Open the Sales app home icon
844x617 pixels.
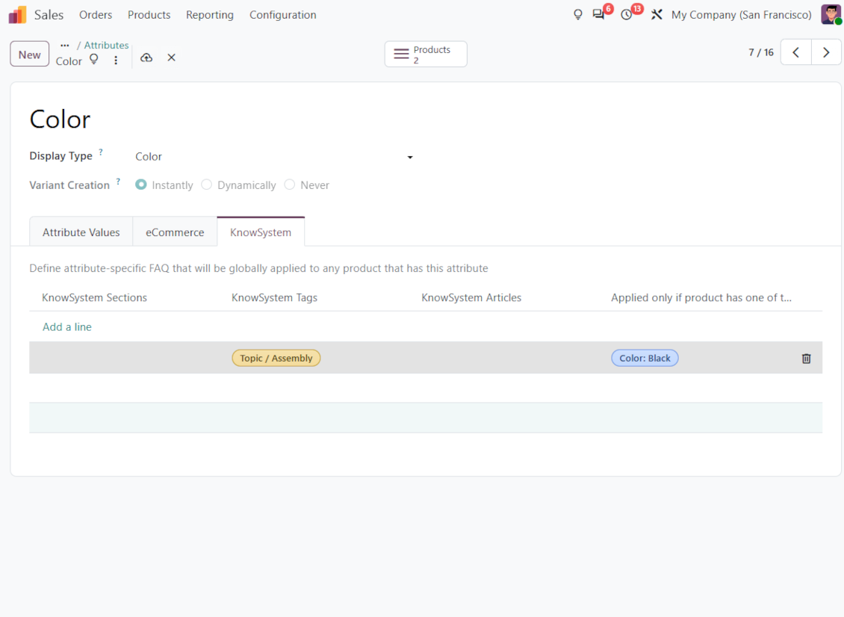[17, 14]
